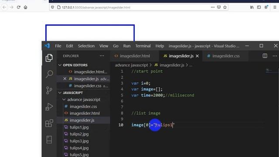This screenshot has height=157, width=279.
Task: Open the Run menu
Action: [127, 46]
